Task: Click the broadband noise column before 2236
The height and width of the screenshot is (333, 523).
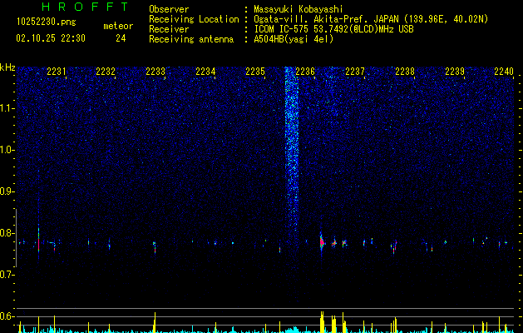Action: [292, 151]
